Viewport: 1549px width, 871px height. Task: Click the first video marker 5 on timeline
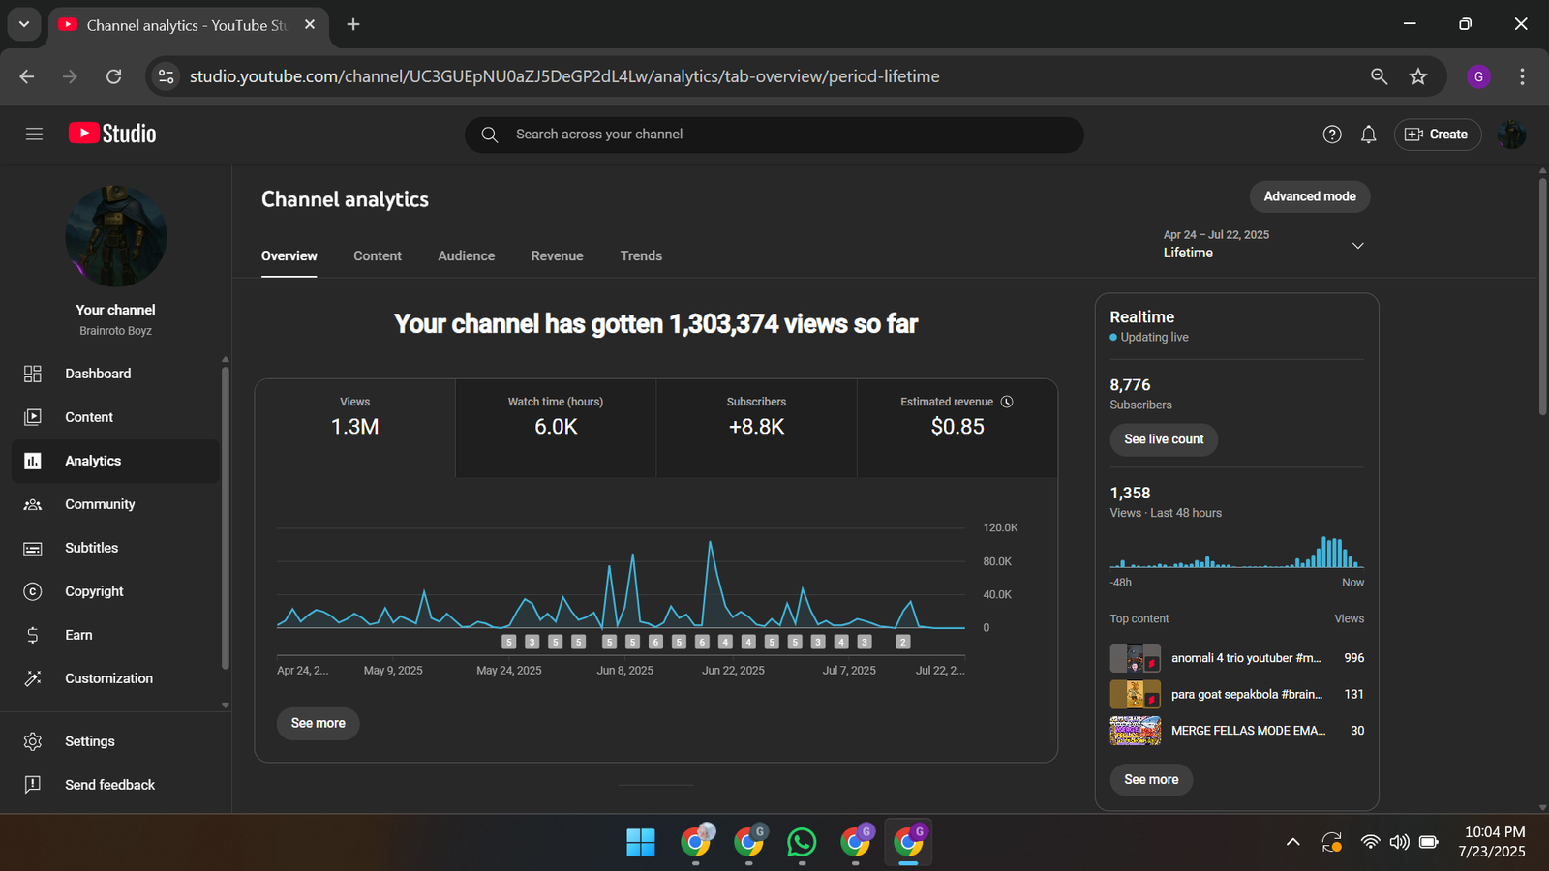point(508,642)
